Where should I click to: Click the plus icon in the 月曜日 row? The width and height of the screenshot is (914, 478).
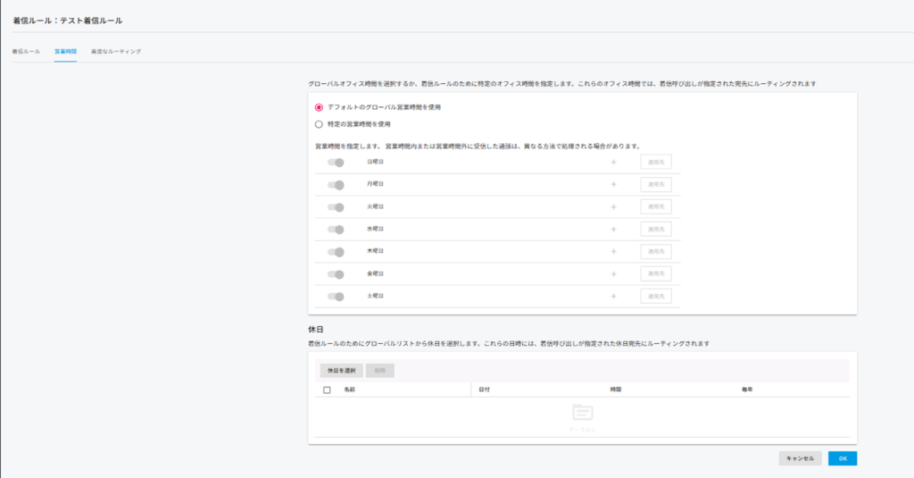pyautogui.click(x=613, y=185)
